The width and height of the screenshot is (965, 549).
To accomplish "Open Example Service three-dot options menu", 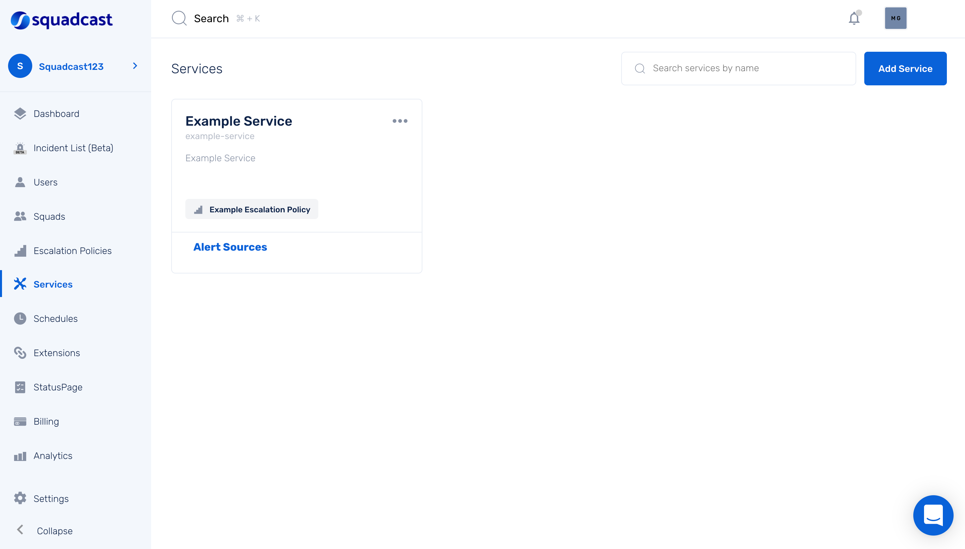I will click(x=400, y=121).
